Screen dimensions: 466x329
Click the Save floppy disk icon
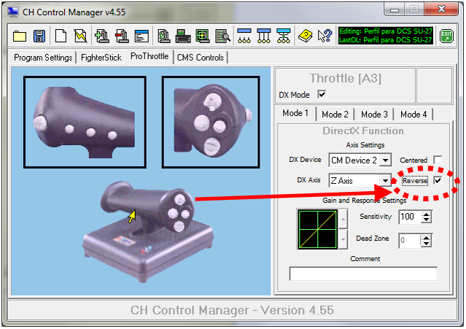[x=39, y=35]
